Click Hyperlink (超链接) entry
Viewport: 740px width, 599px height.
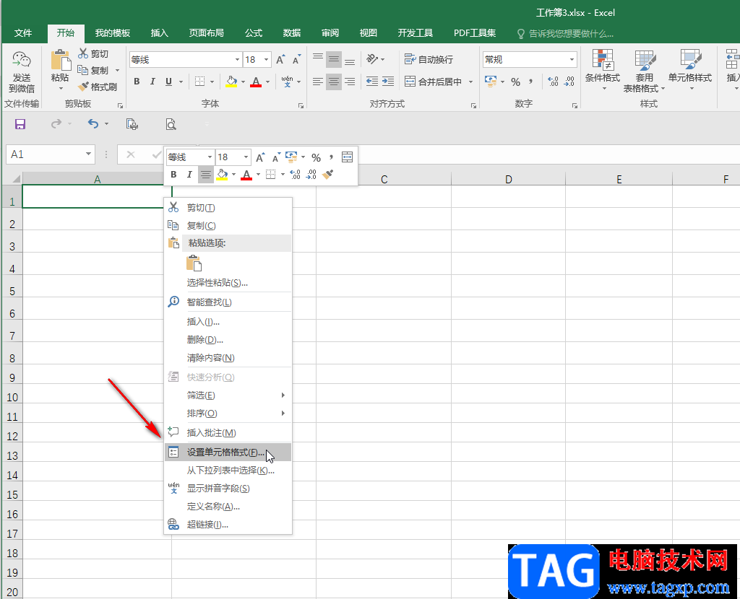click(x=228, y=525)
